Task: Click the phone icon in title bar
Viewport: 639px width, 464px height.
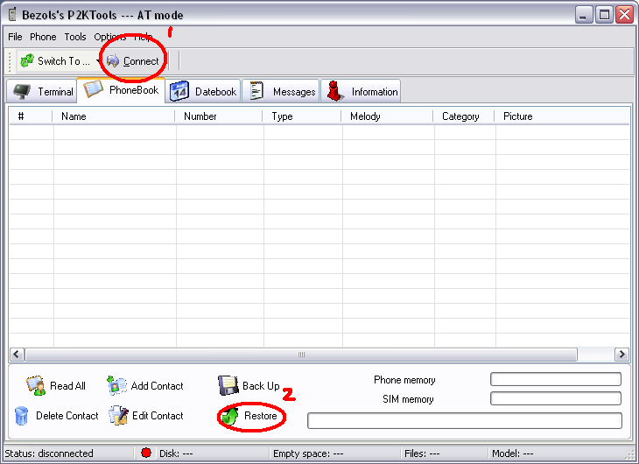Action: coord(12,14)
